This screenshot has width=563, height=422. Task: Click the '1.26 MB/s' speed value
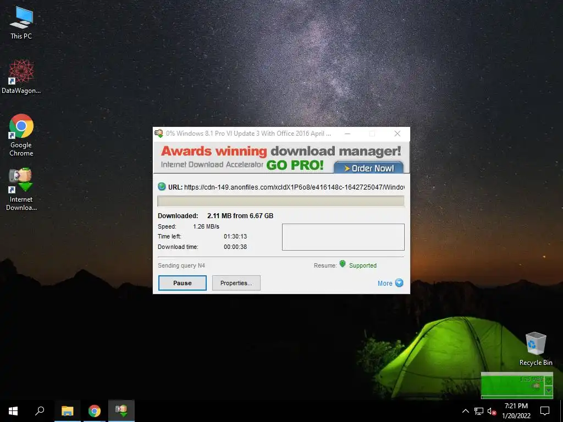[206, 226]
